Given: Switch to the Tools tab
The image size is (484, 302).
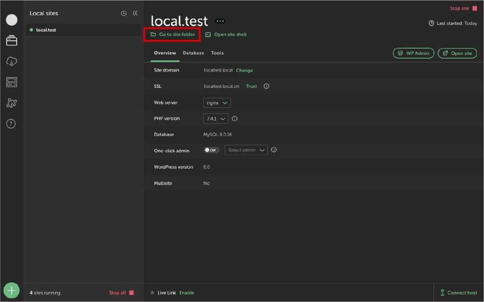Looking at the screenshot, I should [217, 53].
